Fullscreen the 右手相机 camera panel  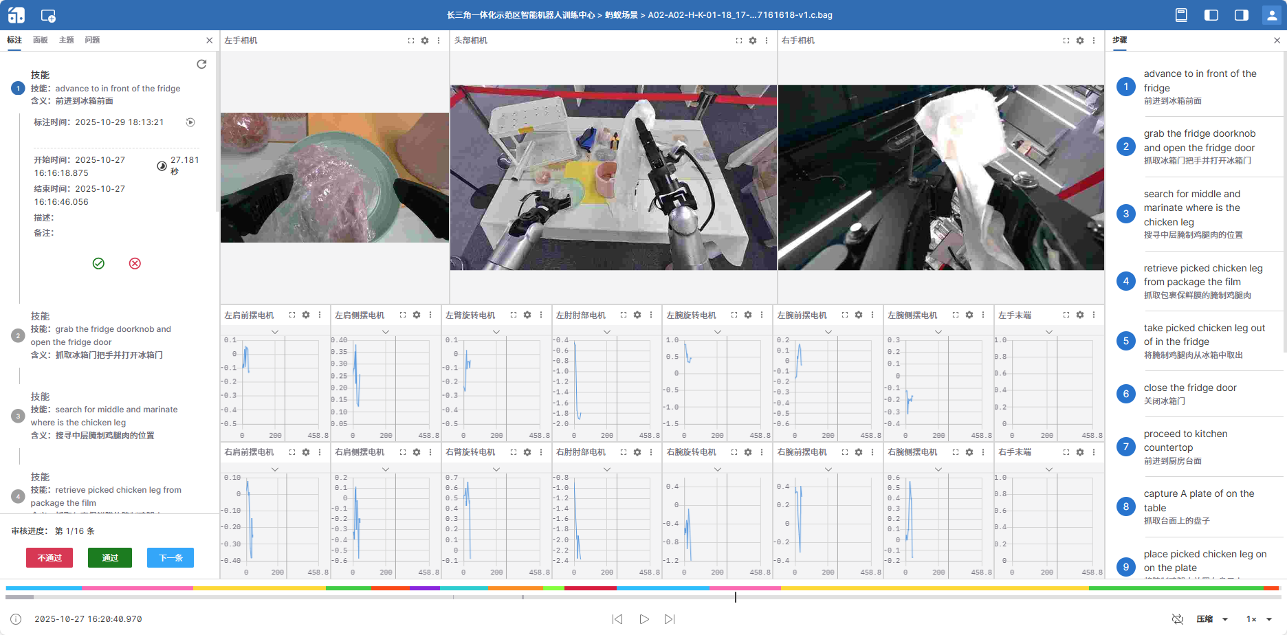[x=1066, y=41]
